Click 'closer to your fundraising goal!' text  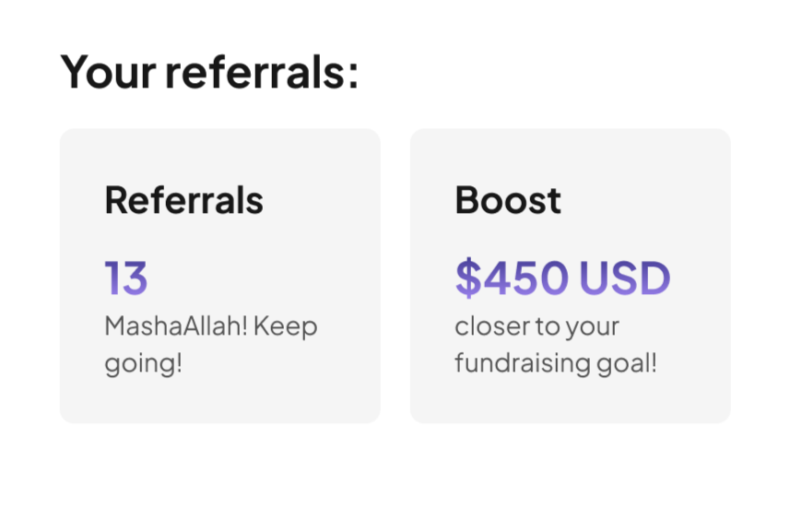click(556, 345)
